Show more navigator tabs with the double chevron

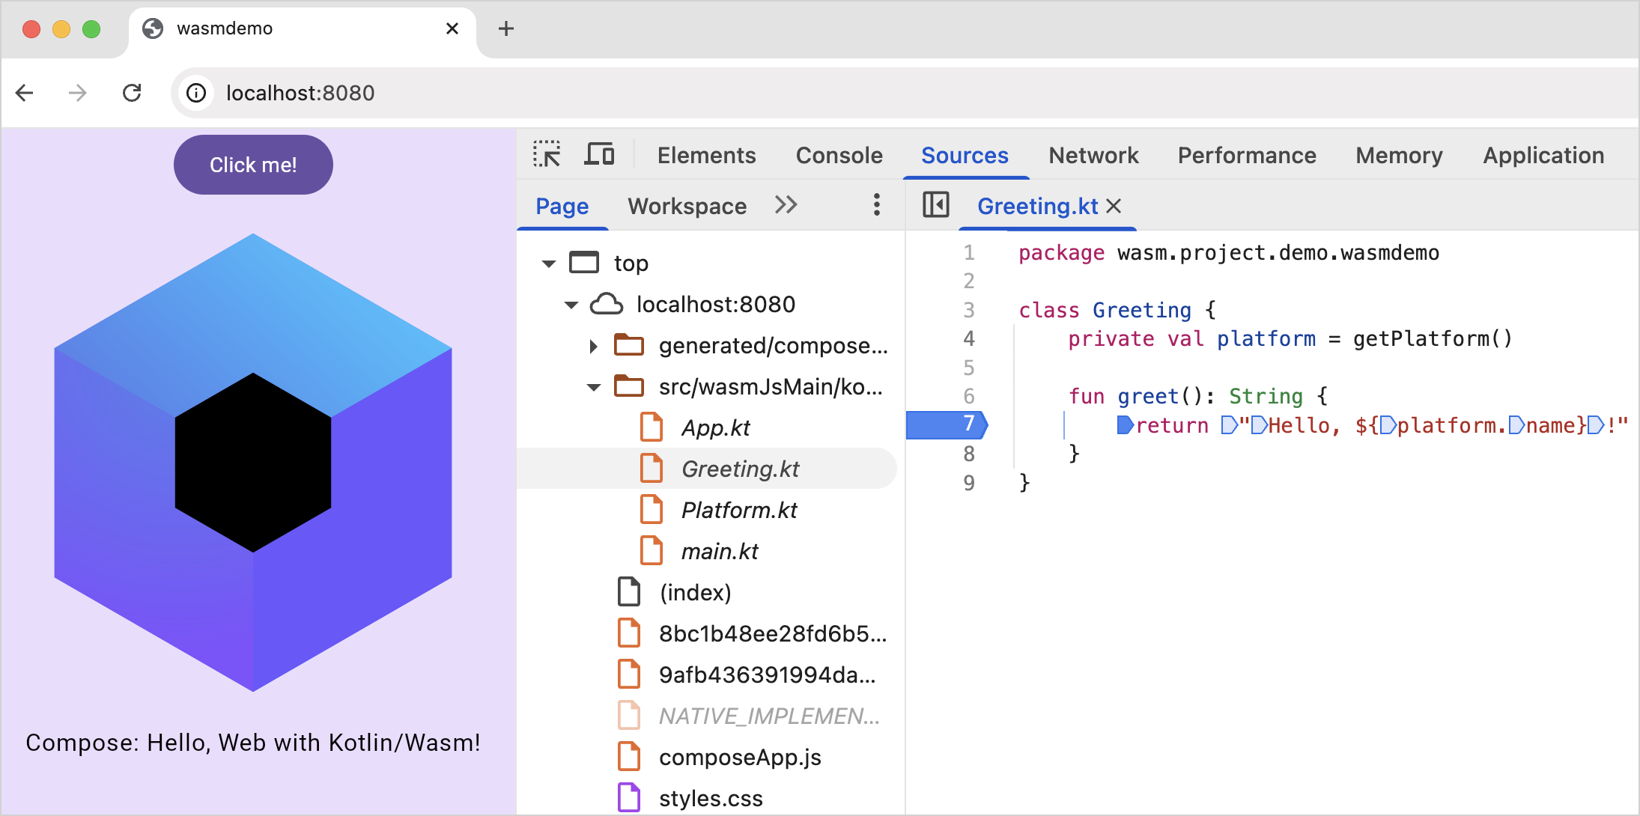tap(786, 204)
